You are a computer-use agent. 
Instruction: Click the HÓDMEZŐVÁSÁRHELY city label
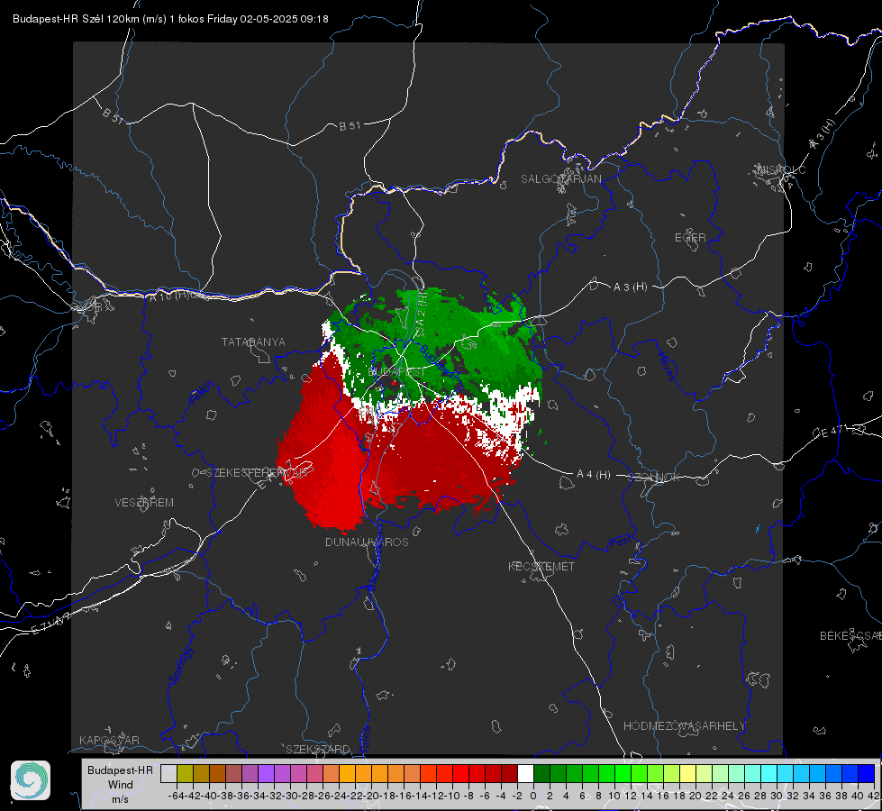684,726
